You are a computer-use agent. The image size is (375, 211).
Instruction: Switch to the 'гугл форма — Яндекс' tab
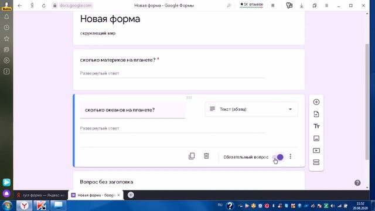41,195
